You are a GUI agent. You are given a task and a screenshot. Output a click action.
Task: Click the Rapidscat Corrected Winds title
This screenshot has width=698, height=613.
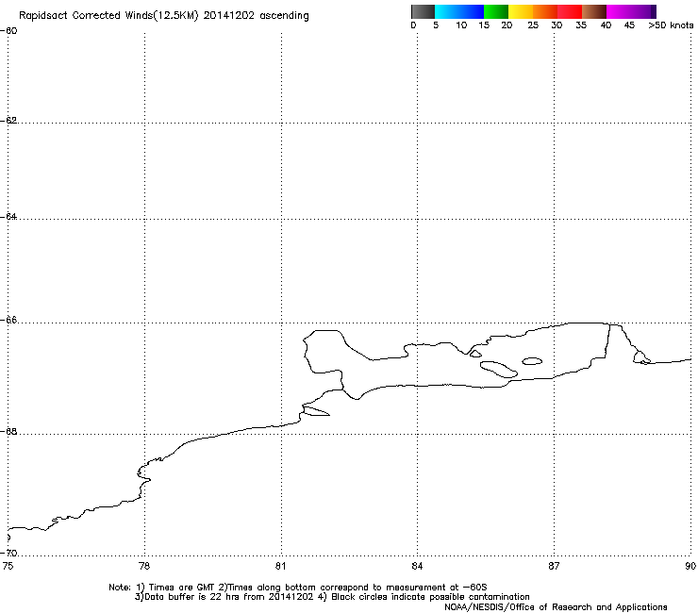pyautogui.click(x=164, y=16)
